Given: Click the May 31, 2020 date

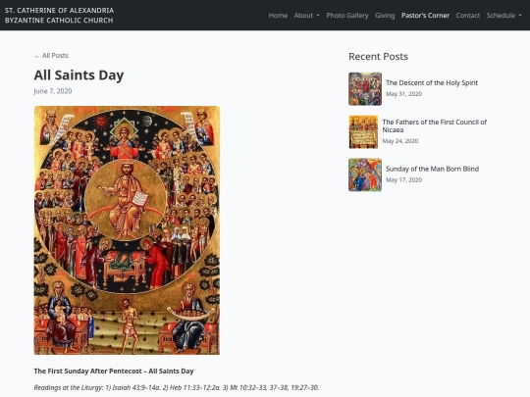Looking at the screenshot, I should (403, 94).
